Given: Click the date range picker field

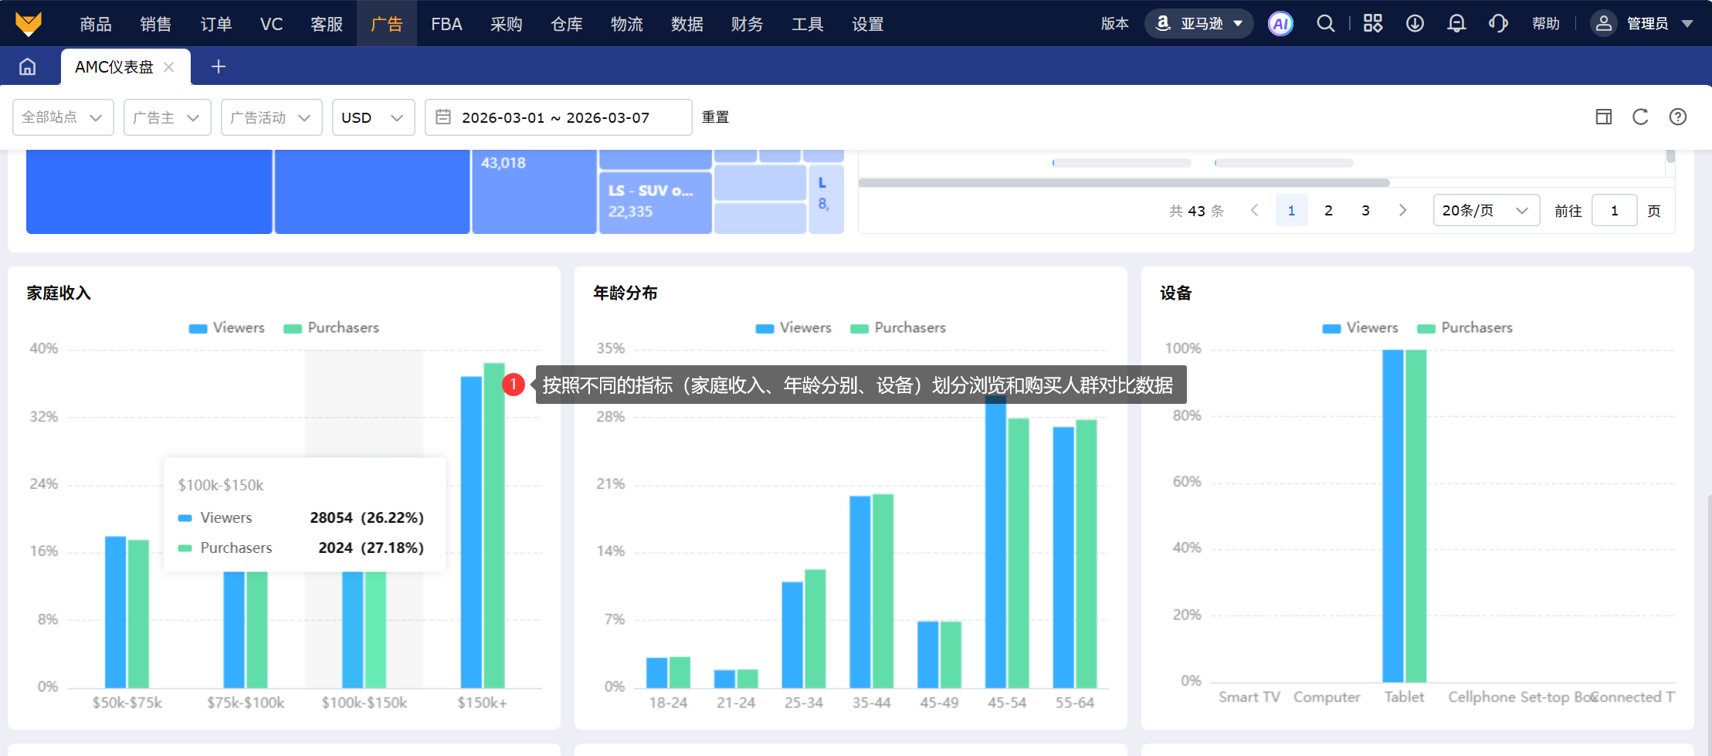Looking at the screenshot, I should pos(558,117).
